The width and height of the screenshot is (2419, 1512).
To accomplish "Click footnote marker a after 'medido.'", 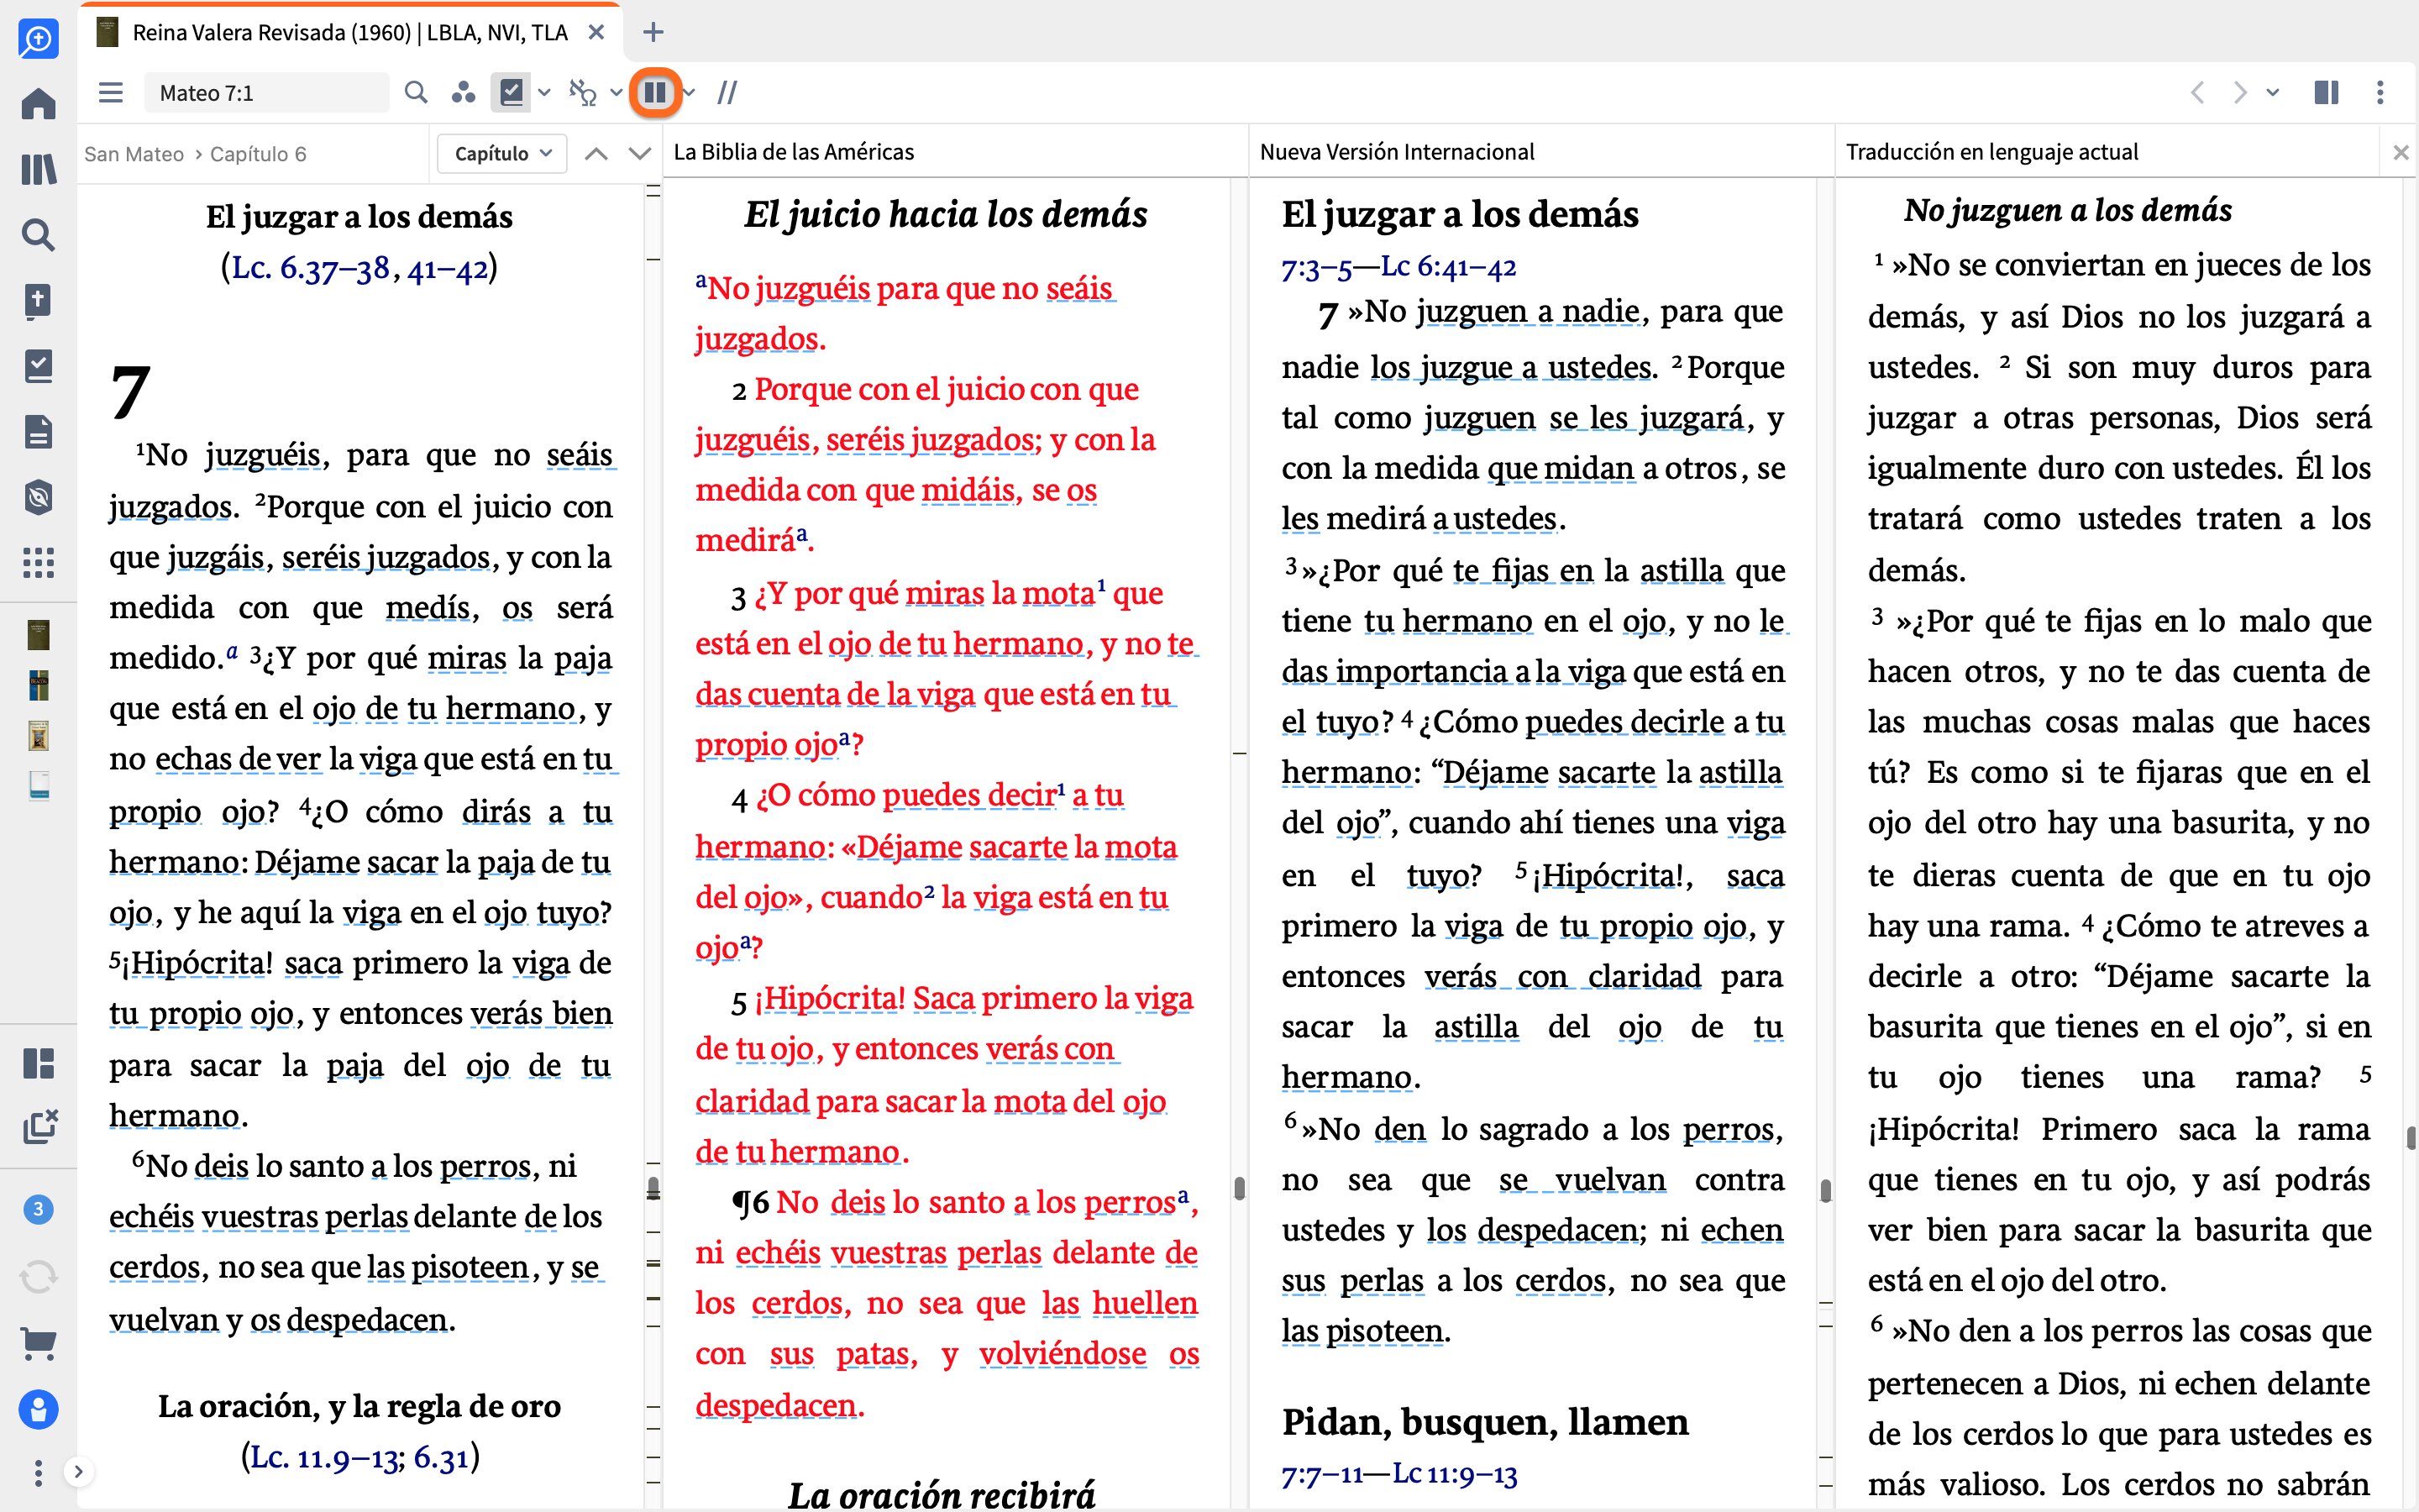I will [x=232, y=652].
